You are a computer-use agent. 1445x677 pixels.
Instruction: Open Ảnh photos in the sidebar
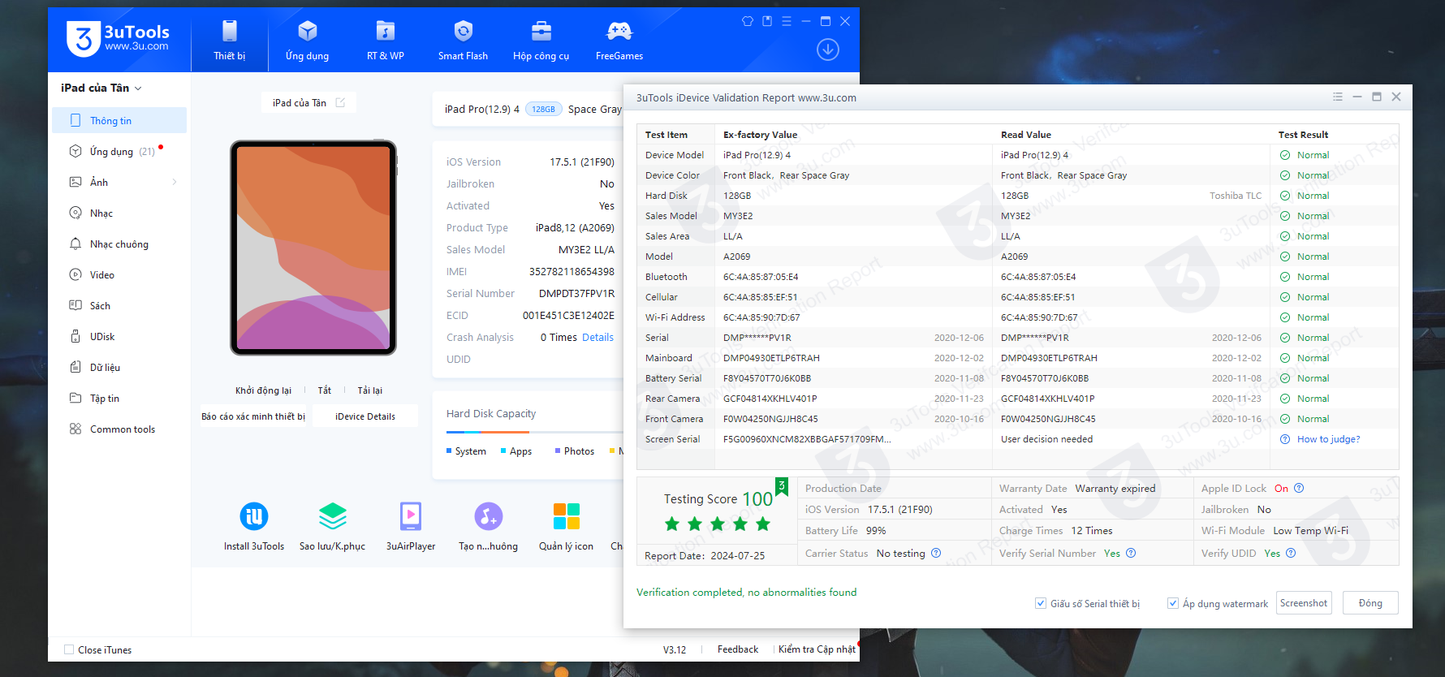click(119, 182)
